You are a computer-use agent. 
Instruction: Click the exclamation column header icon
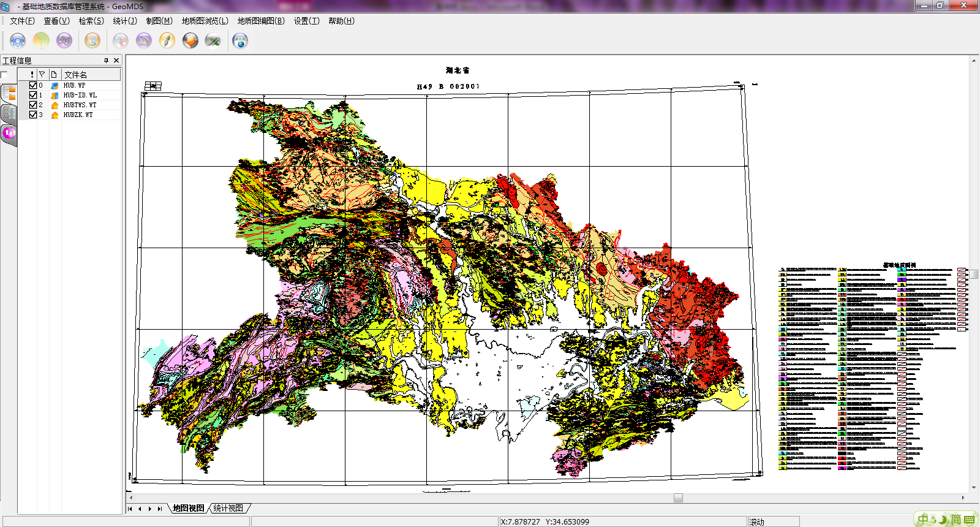[32, 74]
